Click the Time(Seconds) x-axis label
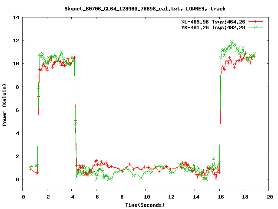Image resolution: width=278 pixels, height=209 pixels. click(x=145, y=205)
